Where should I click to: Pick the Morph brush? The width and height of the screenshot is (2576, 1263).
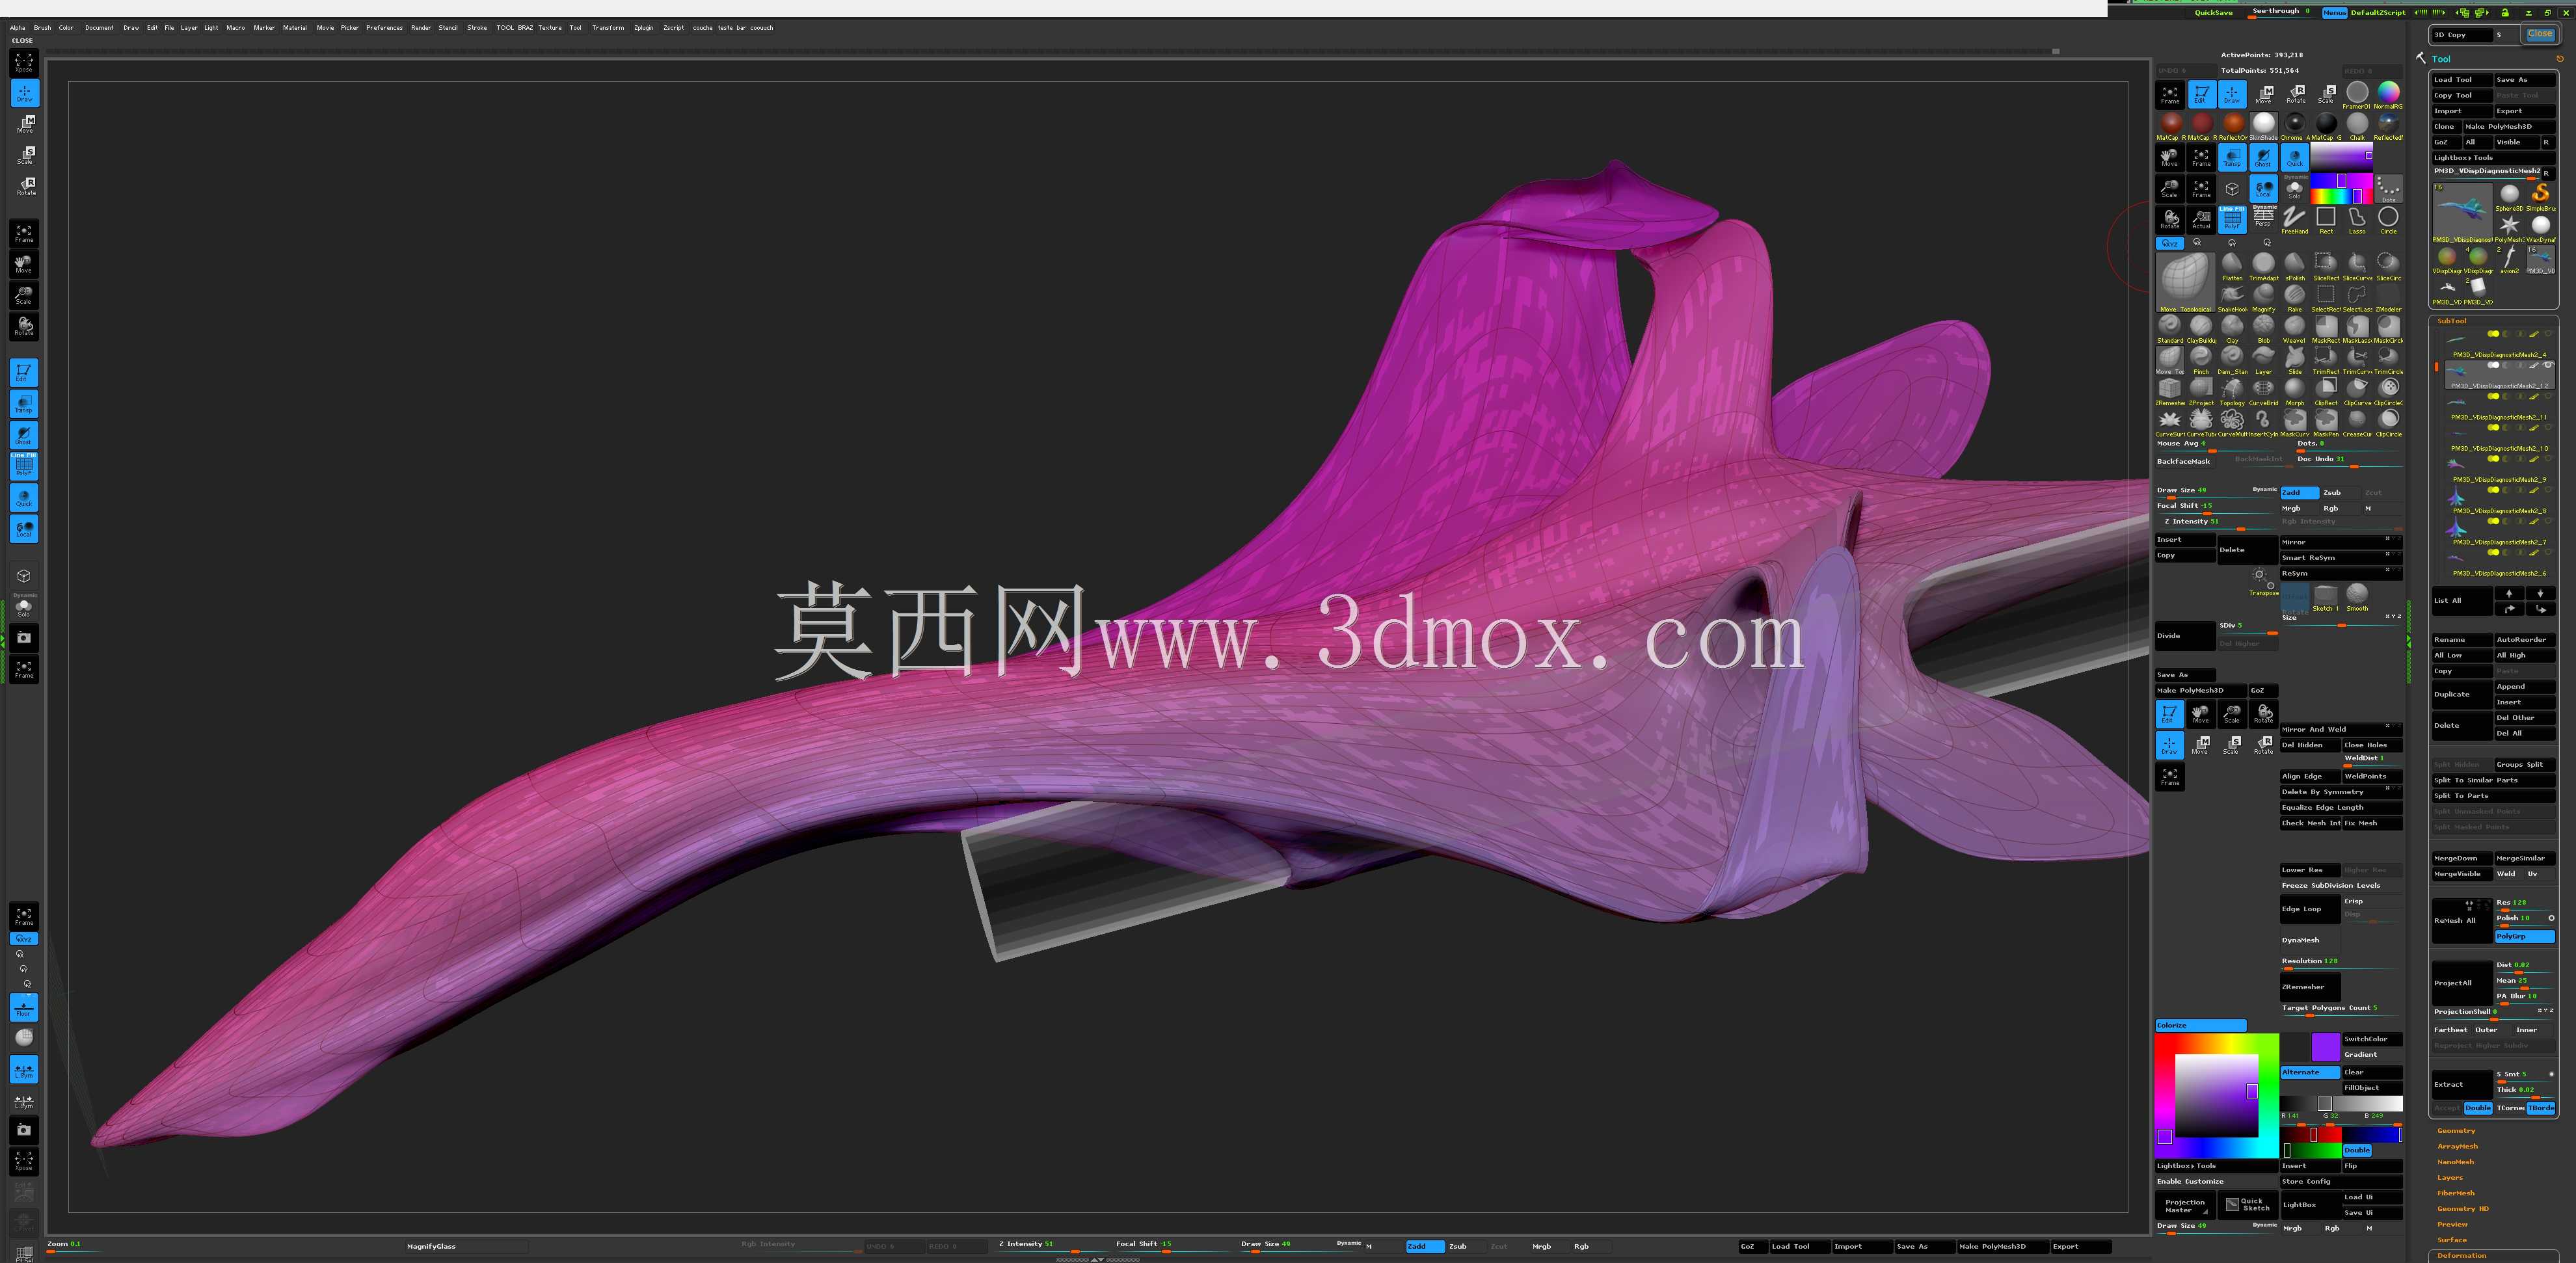(x=2295, y=392)
